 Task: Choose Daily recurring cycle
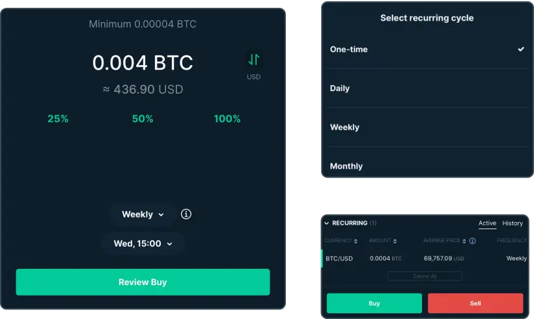[x=427, y=88]
